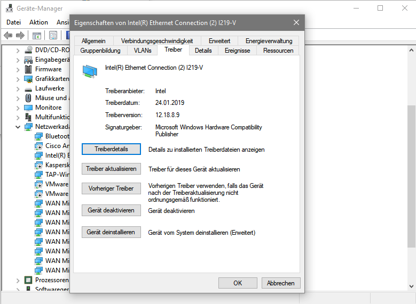Click the show console tree toolbar icon
This screenshot has width=416, height=304.
(37, 36)
